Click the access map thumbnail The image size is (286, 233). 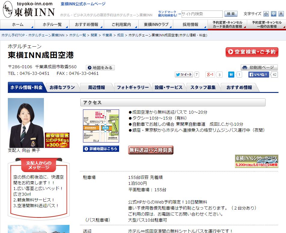click(x=101, y=126)
